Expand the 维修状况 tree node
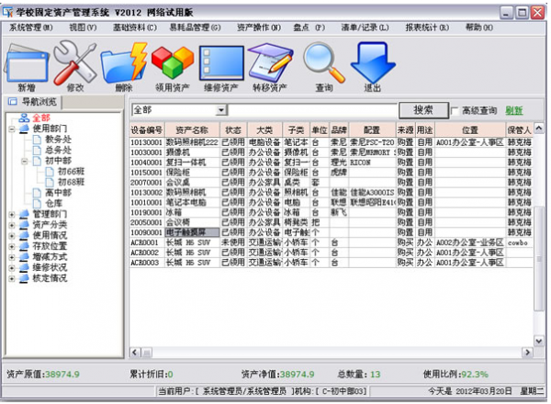 coord(12,268)
